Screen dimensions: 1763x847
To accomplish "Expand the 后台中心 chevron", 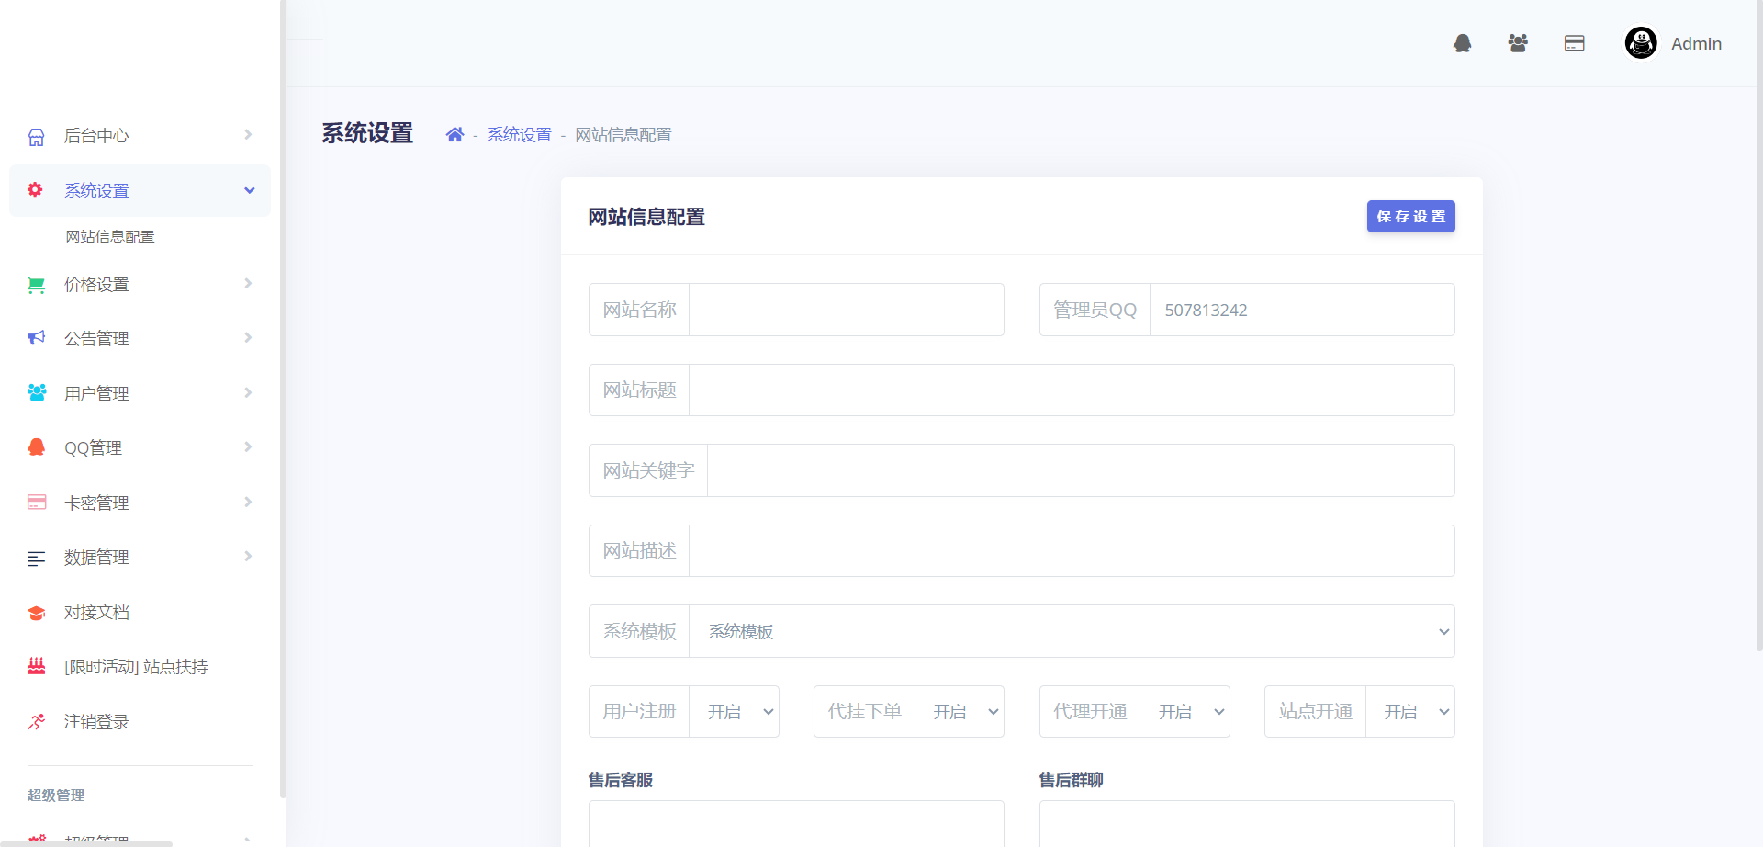I will coord(248,135).
